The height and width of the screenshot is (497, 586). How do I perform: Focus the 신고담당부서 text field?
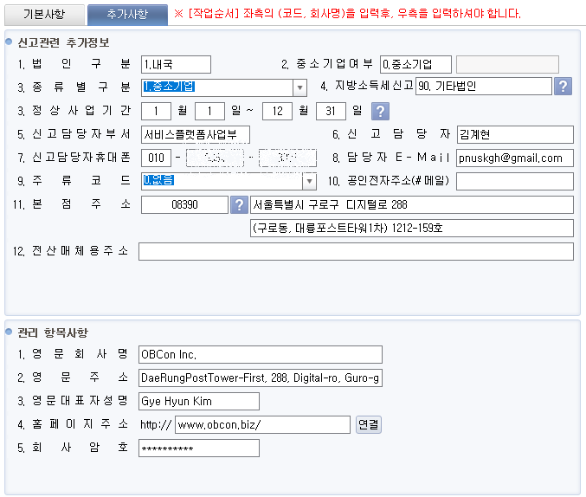195,134
